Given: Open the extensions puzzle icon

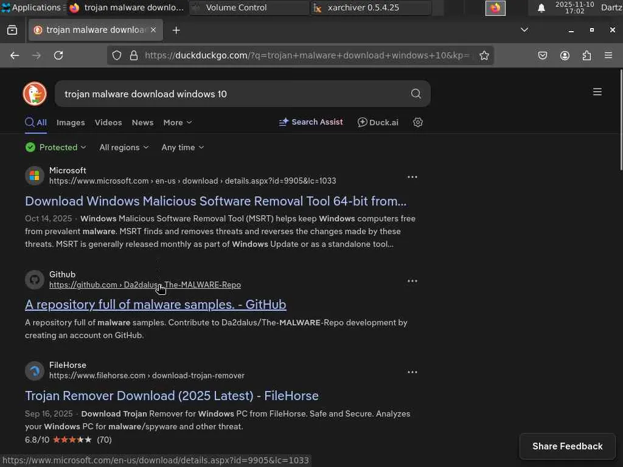Looking at the screenshot, I should click(x=586, y=55).
